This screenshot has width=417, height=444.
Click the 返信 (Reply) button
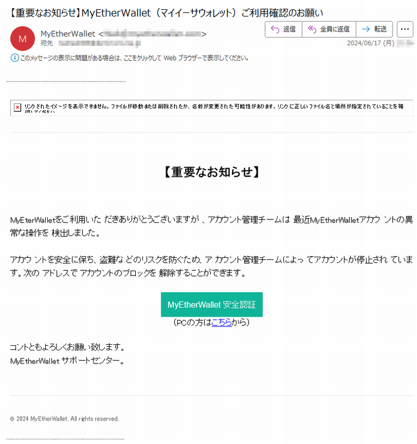click(283, 29)
